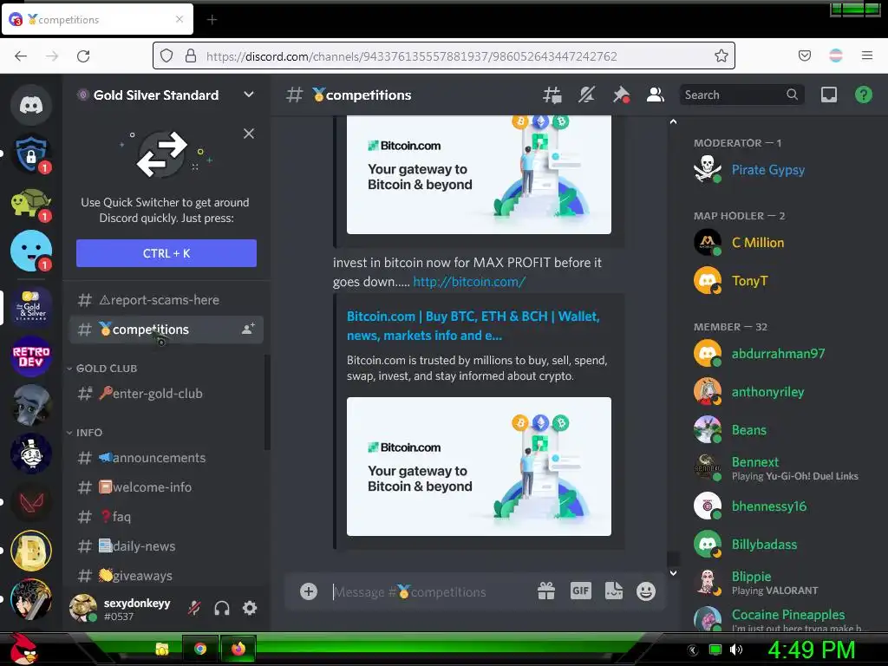Open the emoji picker smiley
This screenshot has width=888, height=666.
pos(645,591)
